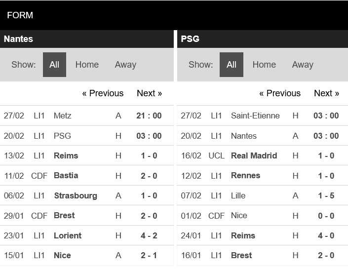Select the All filter under PSG
The image size is (348, 270).
click(x=232, y=65)
